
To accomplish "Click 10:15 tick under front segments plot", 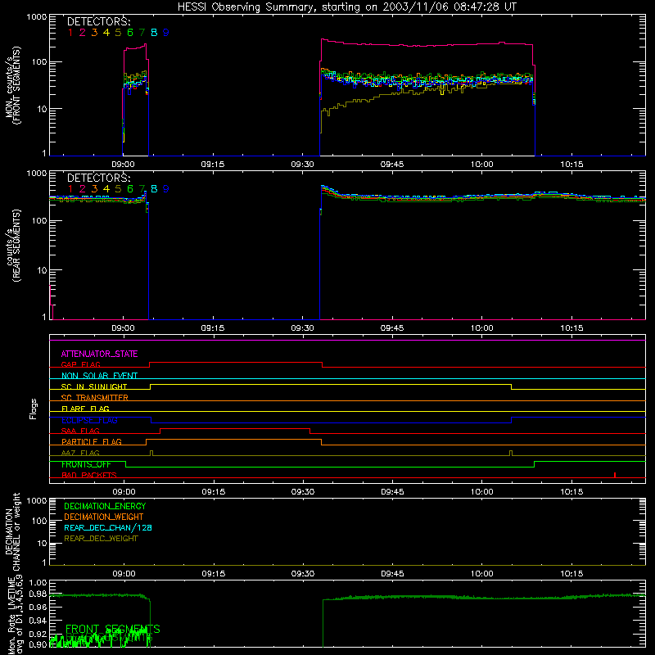I will coord(571,165).
